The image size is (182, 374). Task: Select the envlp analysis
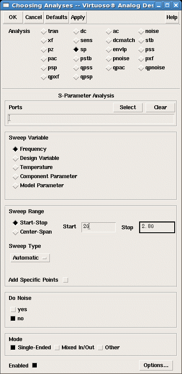pyautogui.click(x=108, y=50)
